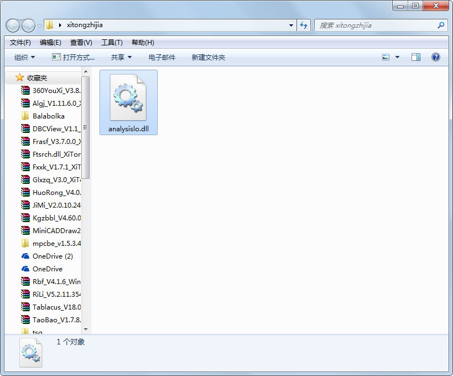Open the 查看(V) menu
The image size is (453, 376).
click(x=81, y=43)
